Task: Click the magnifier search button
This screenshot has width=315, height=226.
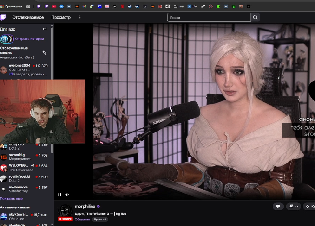Action: pyautogui.click(x=256, y=18)
